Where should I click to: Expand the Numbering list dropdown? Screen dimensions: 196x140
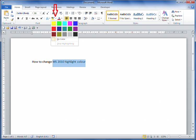tap(76, 13)
